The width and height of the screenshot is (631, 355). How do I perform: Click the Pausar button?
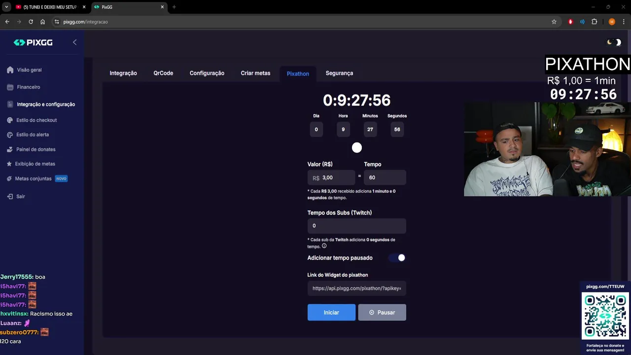(382, 312)
